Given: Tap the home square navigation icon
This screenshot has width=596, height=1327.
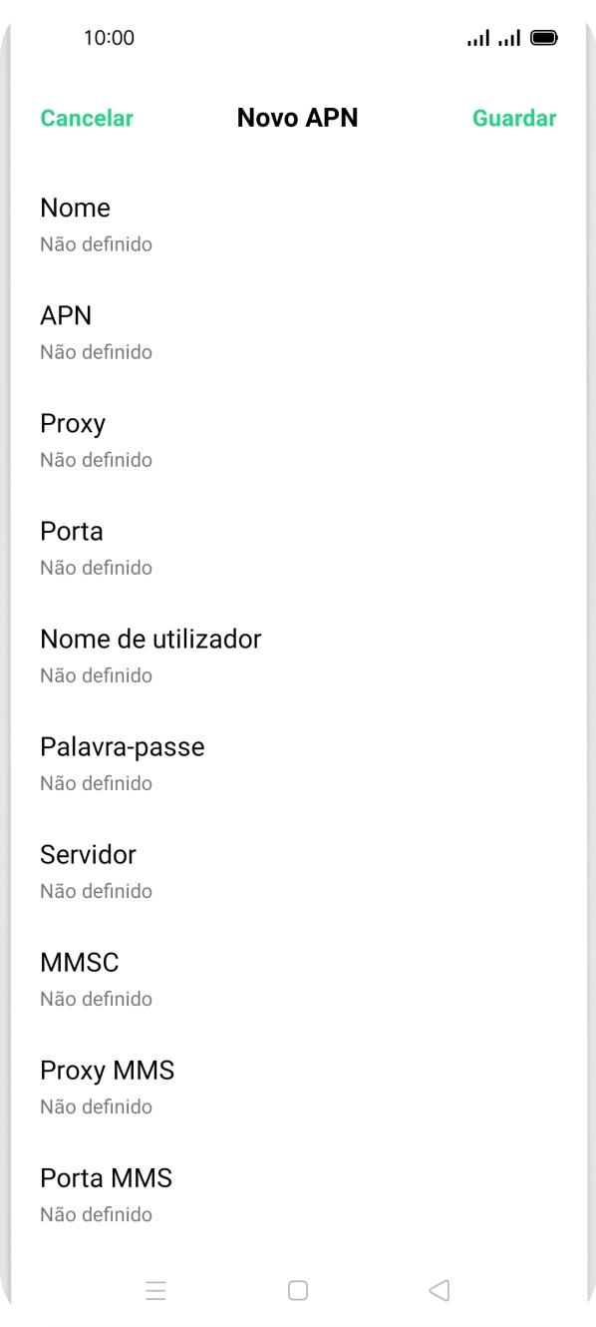Looking at the screenshot, I should (x=297, y=1290).
